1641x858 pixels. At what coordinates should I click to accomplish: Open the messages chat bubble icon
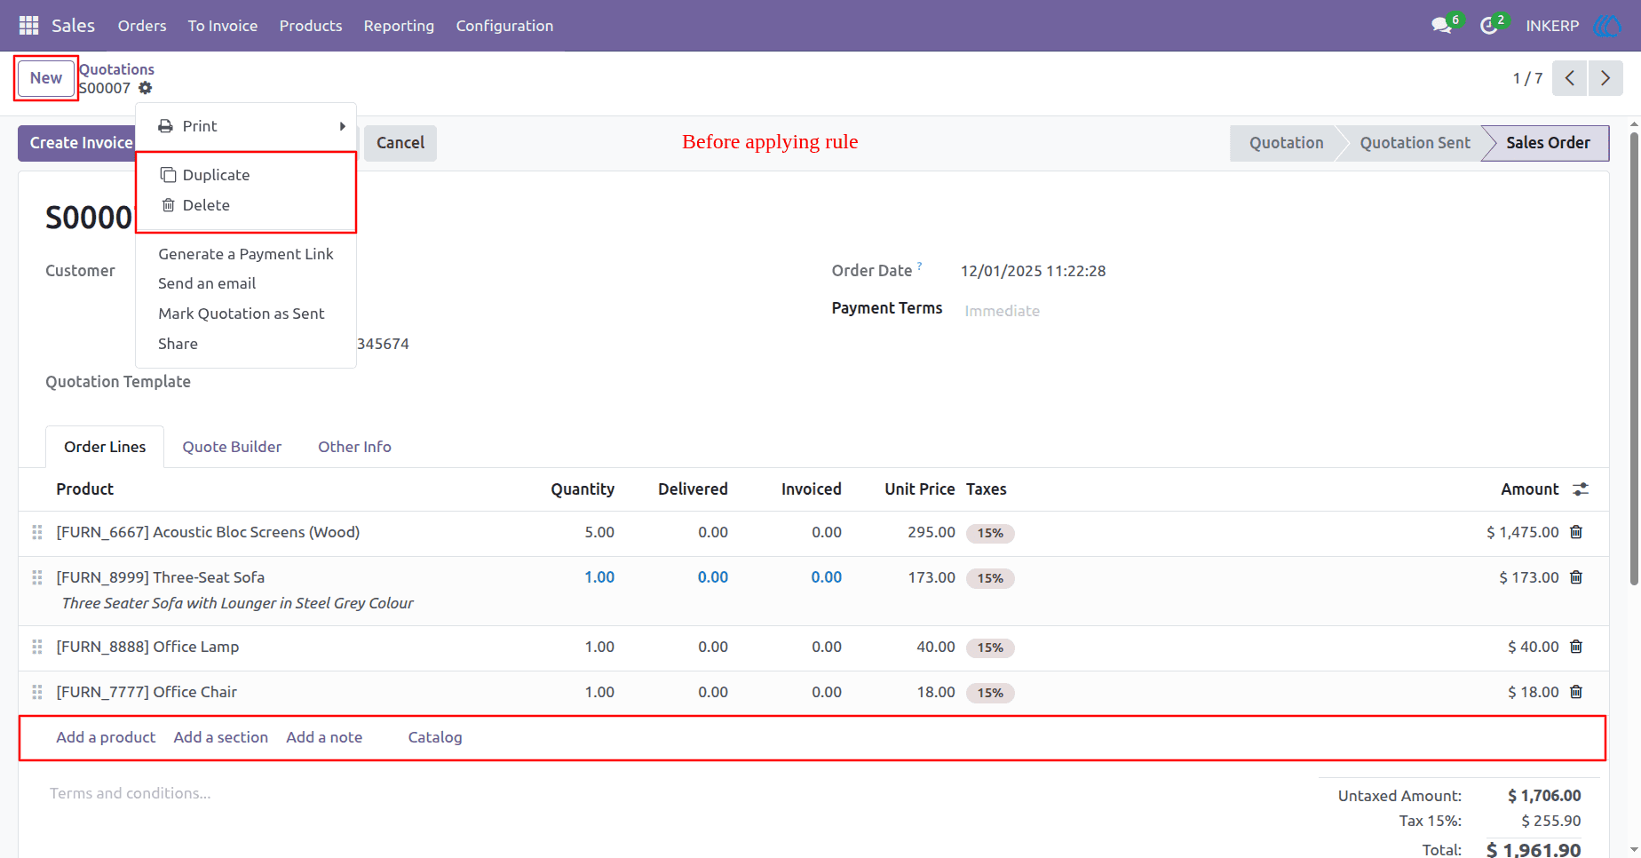(x=1442, y=26)
